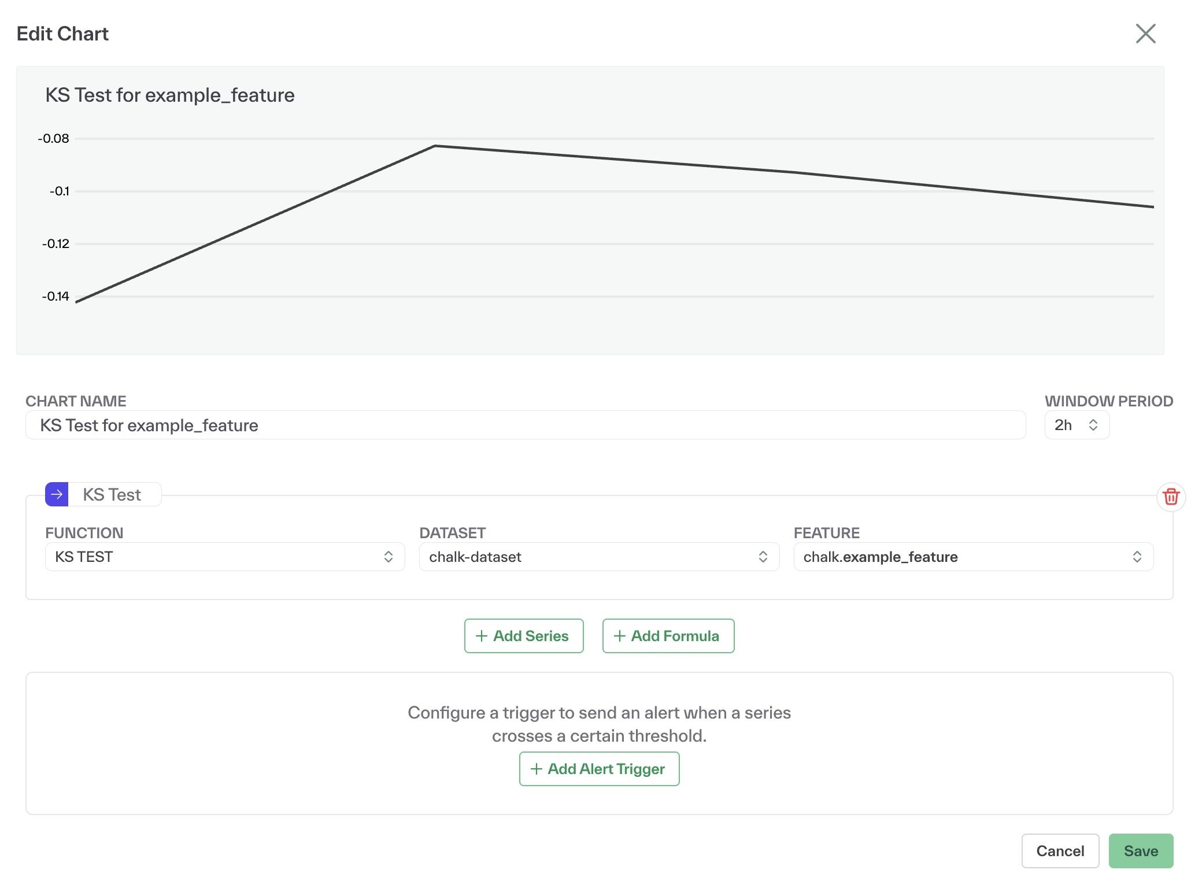Close the Edit Chart dialog
Screen dimensions: 1191x881
coord(1145,34)
